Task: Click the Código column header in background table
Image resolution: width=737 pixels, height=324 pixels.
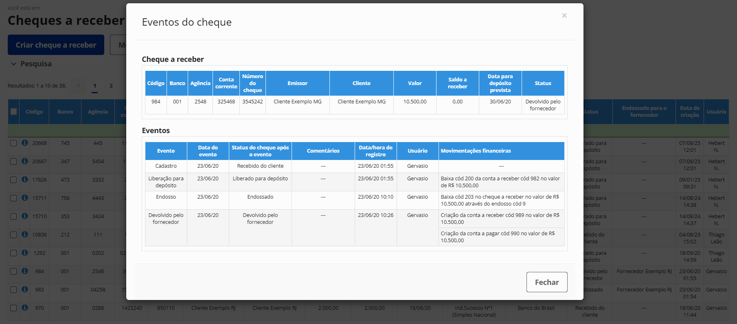Action: pyautogui.click(x=34, y=112)
